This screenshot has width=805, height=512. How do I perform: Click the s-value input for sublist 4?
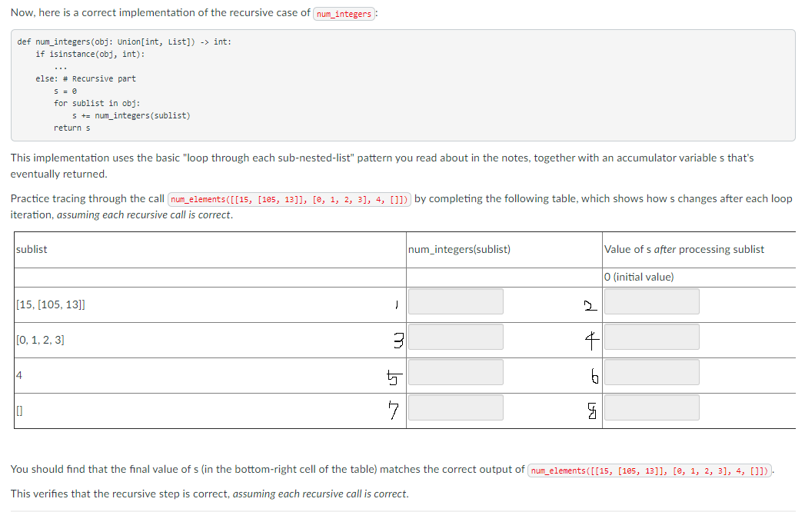click(x=651, y=371)
